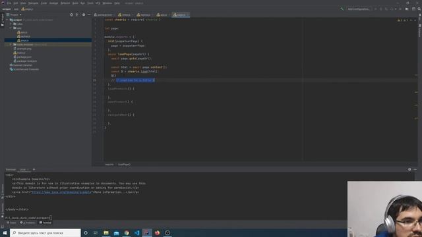Click the Project vertical tool window button
The width and height of the screenshot is (422, 237).
[2, 20]
